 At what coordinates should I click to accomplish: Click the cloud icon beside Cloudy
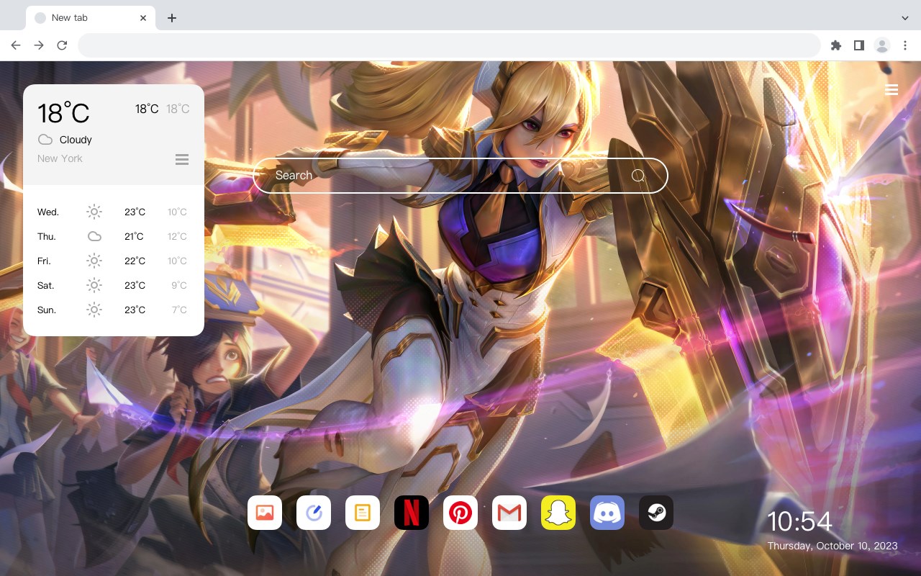[x=45, y=140]
